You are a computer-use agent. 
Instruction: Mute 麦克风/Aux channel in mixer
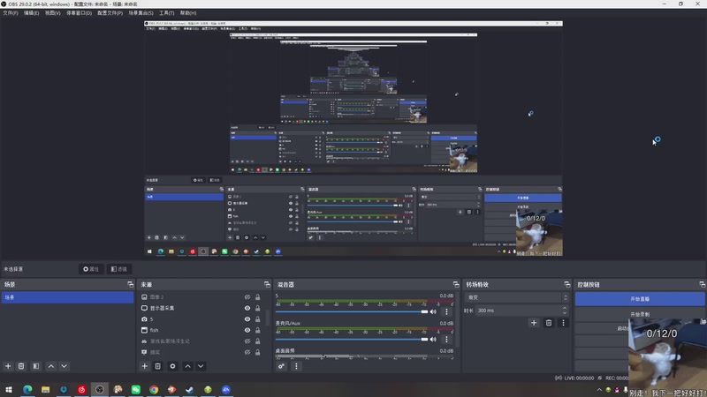[x=433, y=339]
